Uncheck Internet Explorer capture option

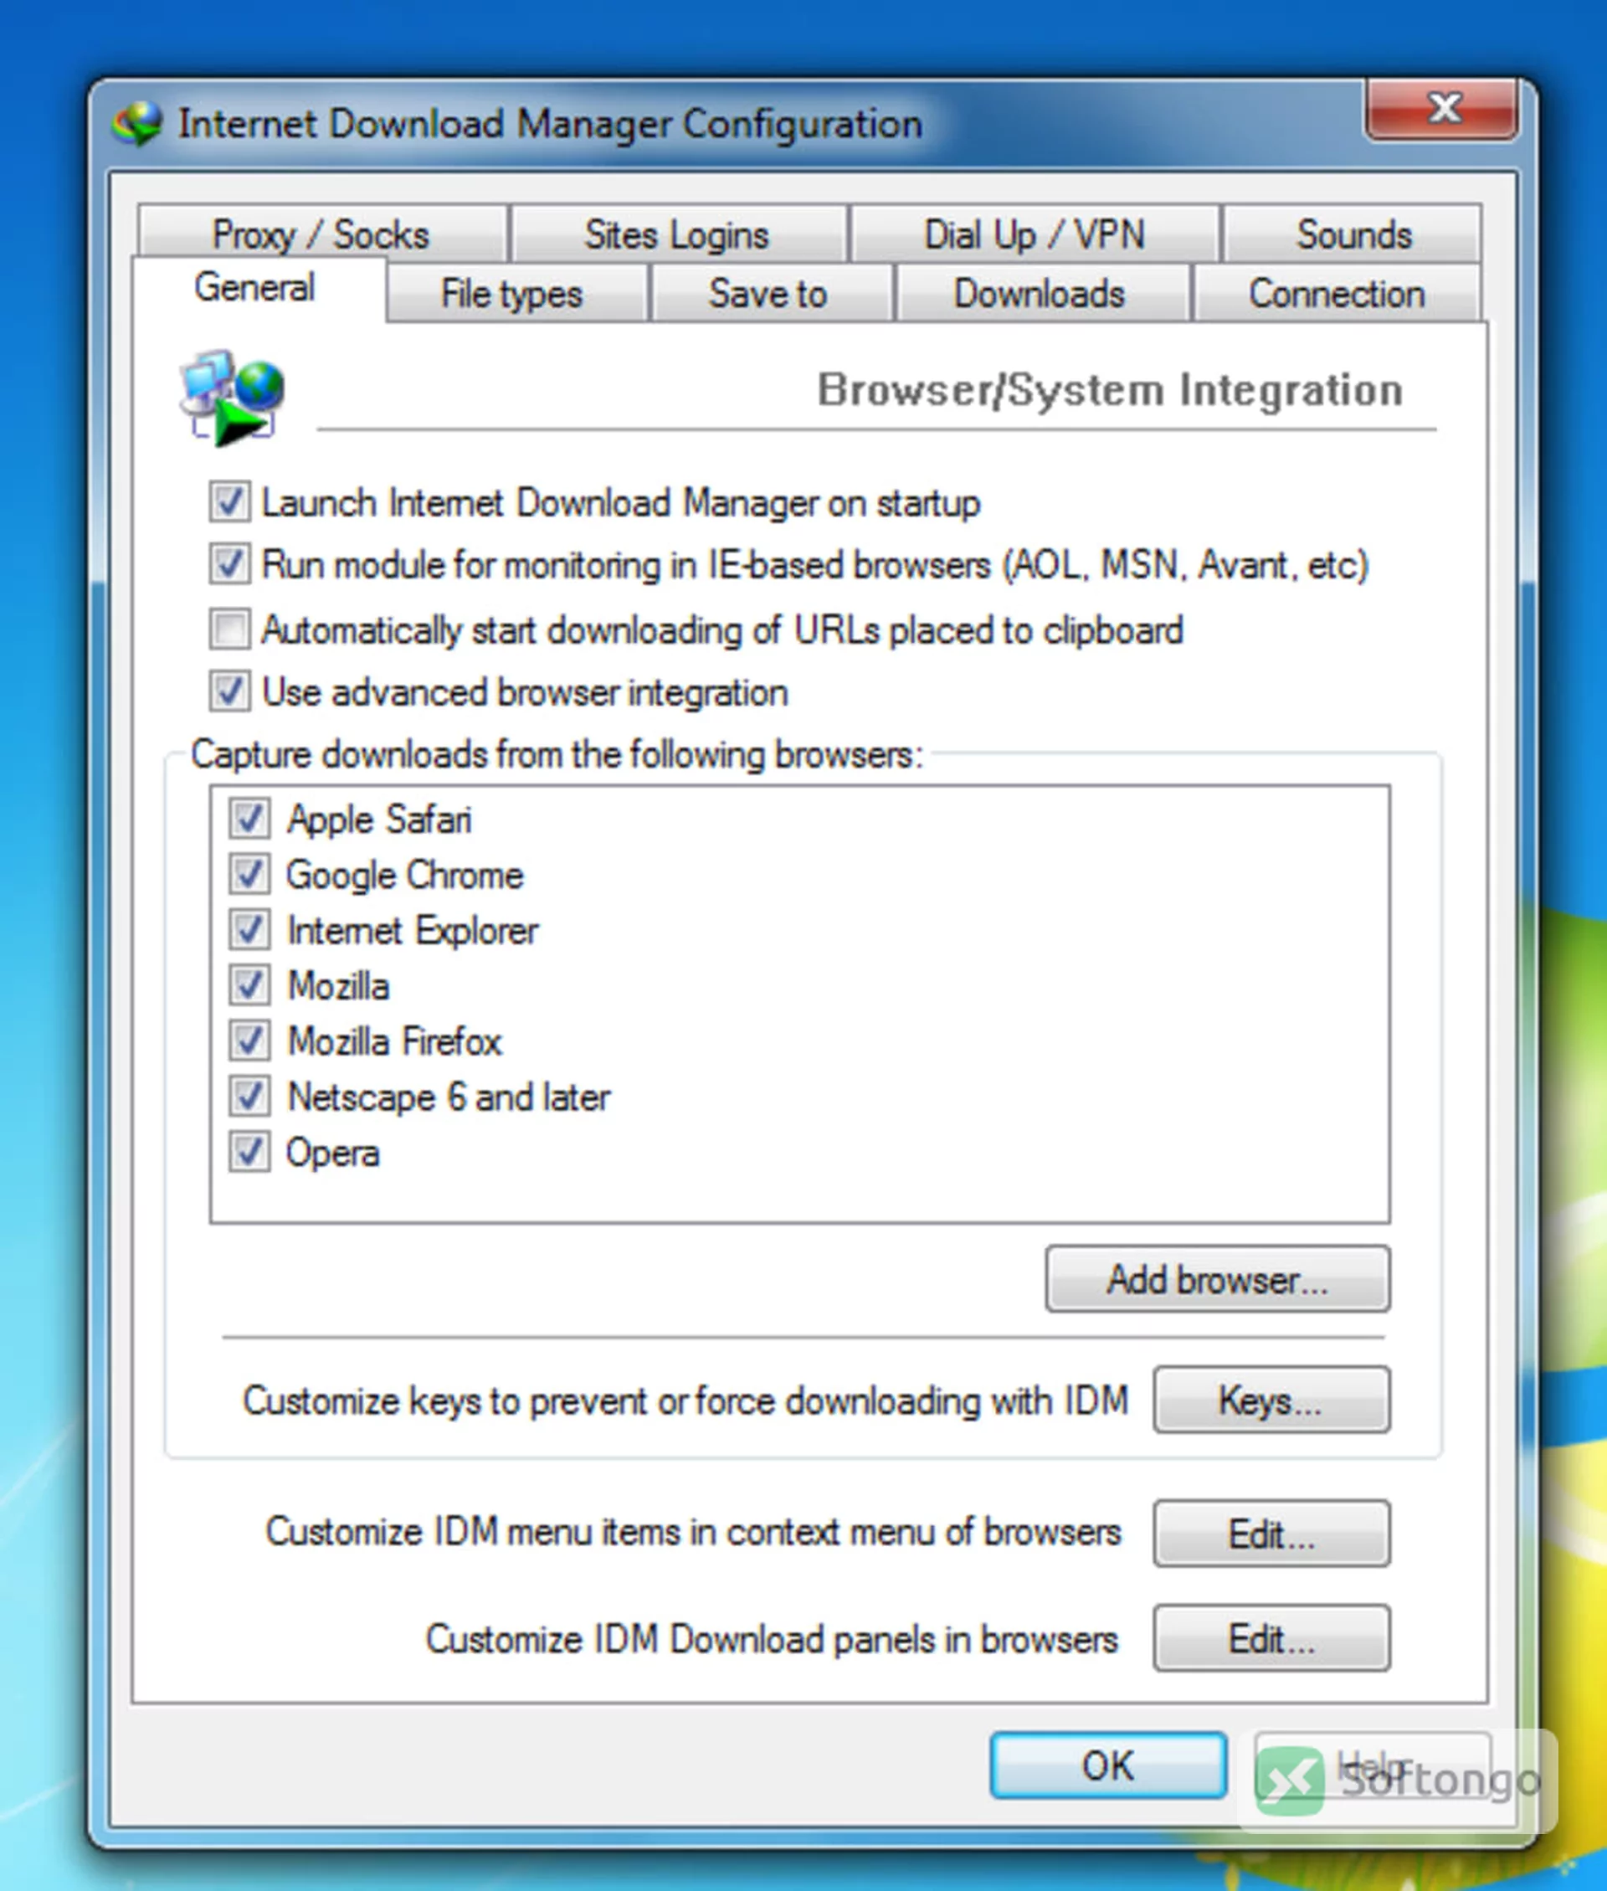click(x=249, y=929)
